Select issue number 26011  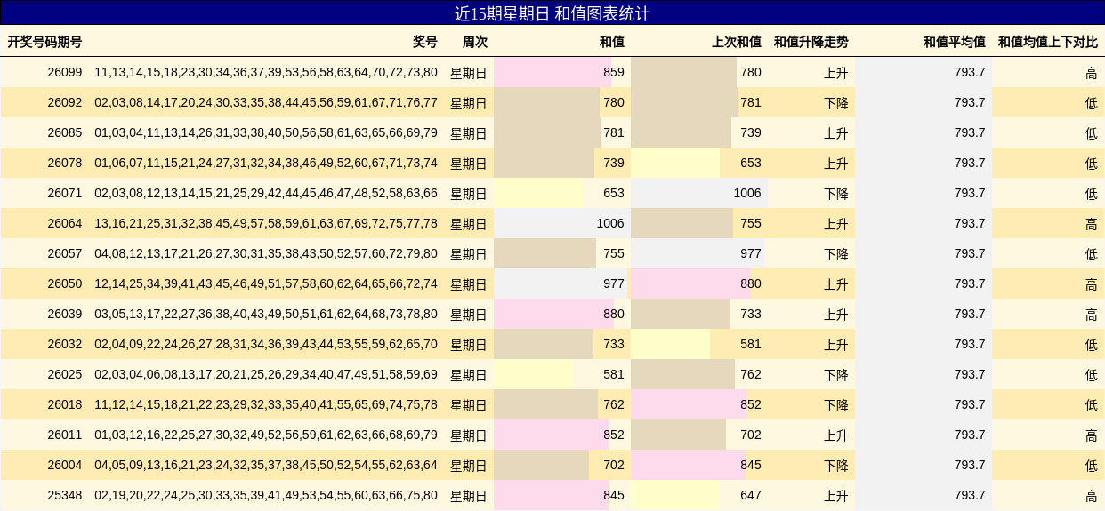pyautogui.click(x=65, y=435)
